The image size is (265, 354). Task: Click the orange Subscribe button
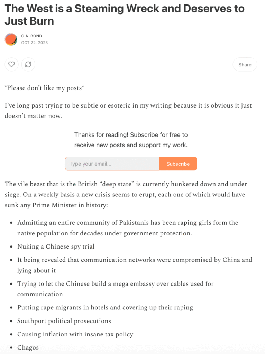[178, 164]
